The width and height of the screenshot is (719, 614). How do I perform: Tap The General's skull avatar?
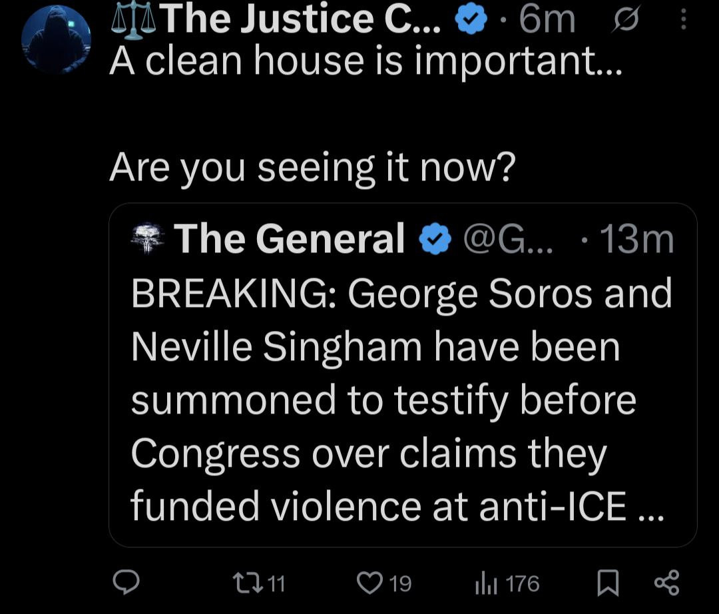(148, 240)
